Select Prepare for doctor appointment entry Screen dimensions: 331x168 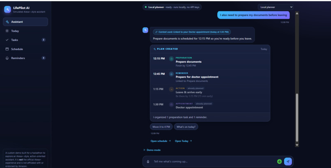point(210,77)
